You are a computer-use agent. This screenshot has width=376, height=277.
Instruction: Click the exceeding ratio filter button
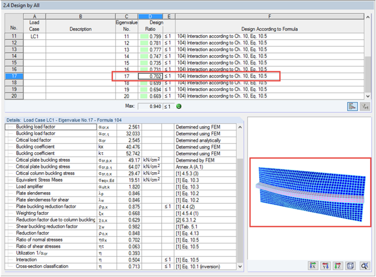click(365, 106)
